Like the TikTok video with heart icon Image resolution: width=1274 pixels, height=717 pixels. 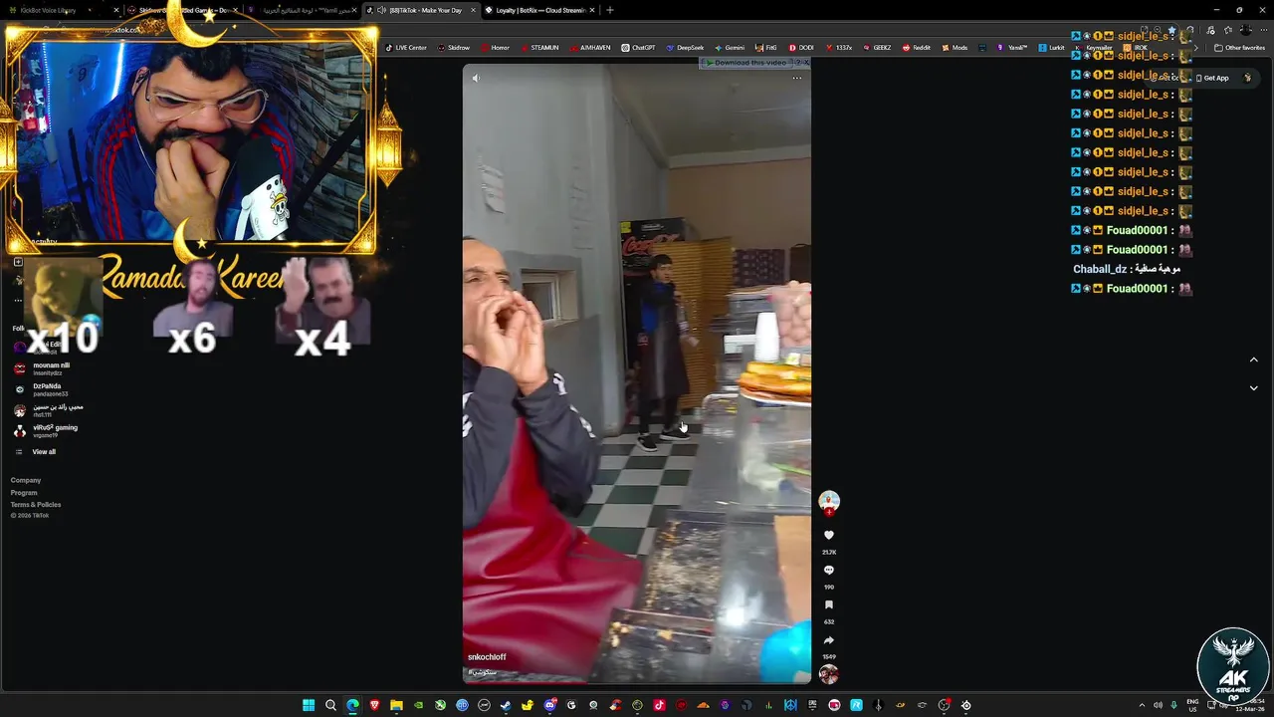point(828,536)
